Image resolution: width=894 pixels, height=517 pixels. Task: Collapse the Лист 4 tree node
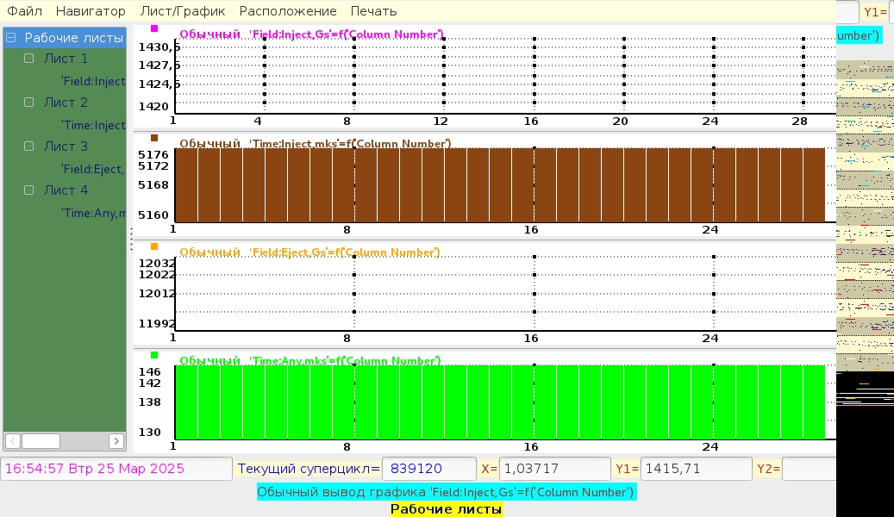(29, 190)
